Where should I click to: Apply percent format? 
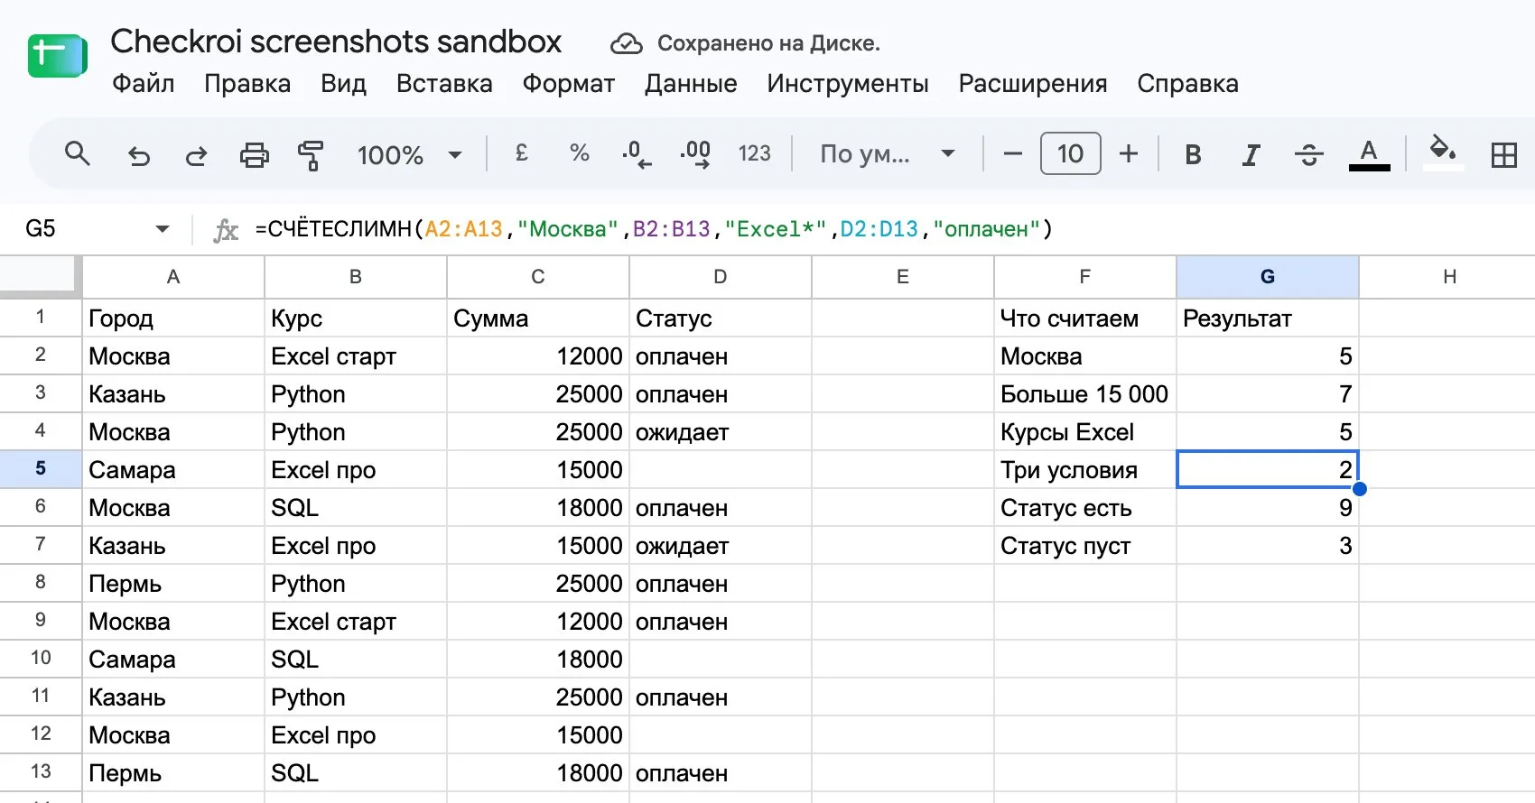point(580,153)
